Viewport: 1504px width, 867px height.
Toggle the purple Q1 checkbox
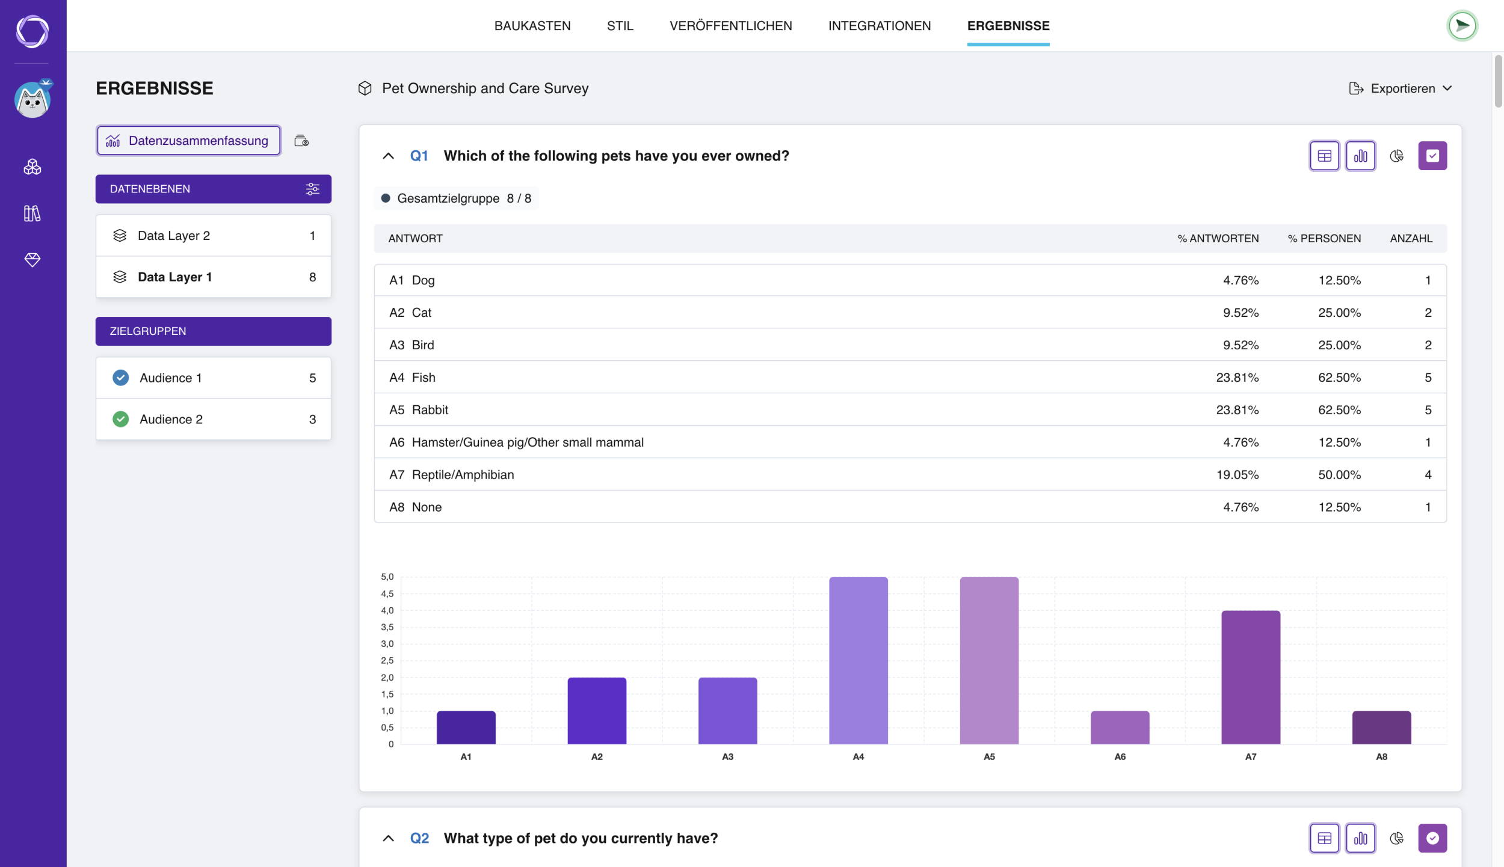point(1432,156)
